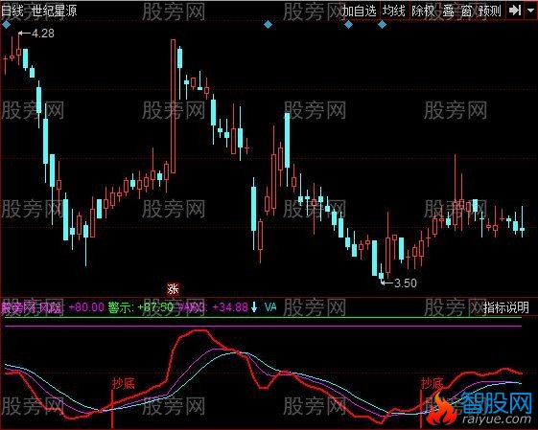Click the down arrow icon after +34.88
Viewport: 538px width, 430px height.
point(254,306)
